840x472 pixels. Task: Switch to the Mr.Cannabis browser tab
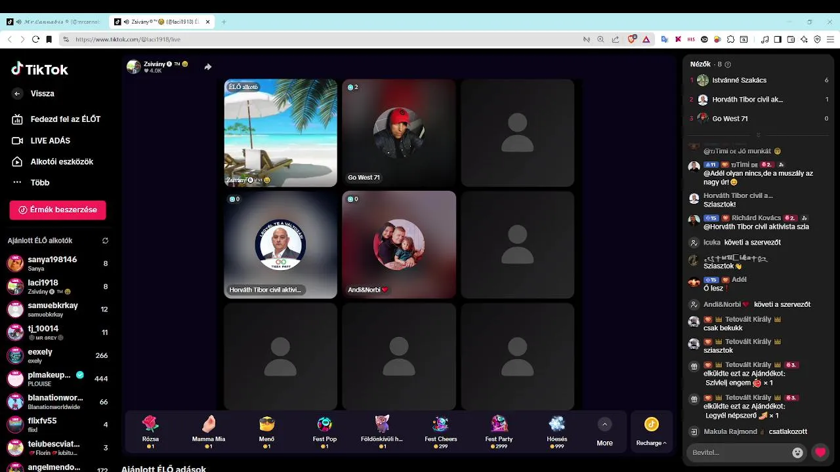click(x=54, y=22)
